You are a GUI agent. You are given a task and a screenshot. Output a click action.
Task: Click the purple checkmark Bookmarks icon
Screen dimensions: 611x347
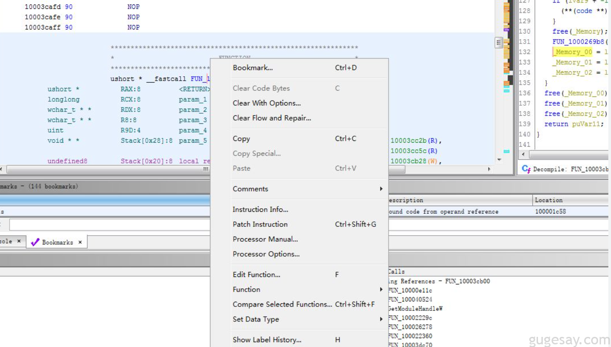[x=35, y=242]
